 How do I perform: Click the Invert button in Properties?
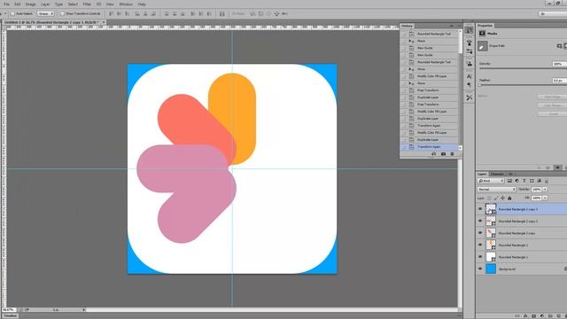point(552,113)
